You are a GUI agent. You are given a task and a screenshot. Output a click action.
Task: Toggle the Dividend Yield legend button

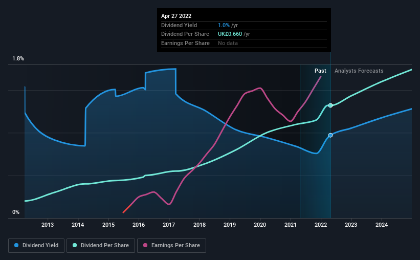(36, 246)
